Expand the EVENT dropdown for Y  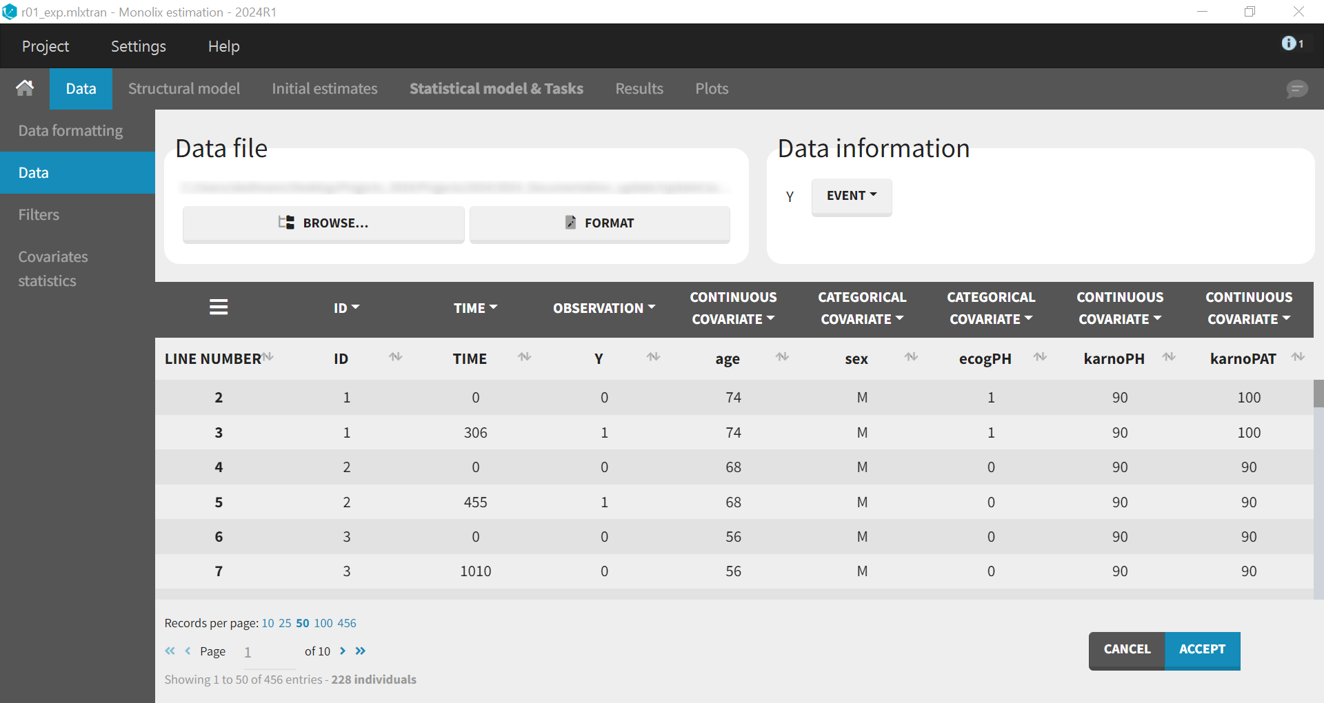click(x=851, y=196)
